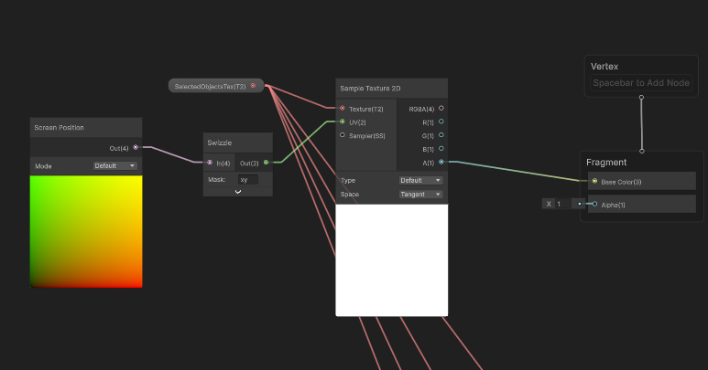Click the G(1) output port

click(441, 135)
